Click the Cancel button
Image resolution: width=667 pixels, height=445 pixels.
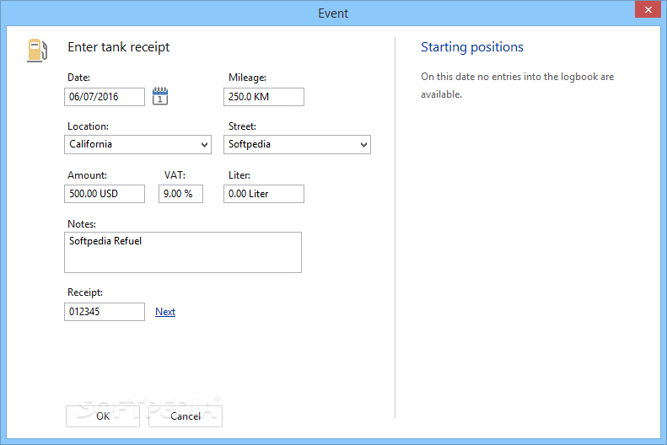tap(186, 416)
